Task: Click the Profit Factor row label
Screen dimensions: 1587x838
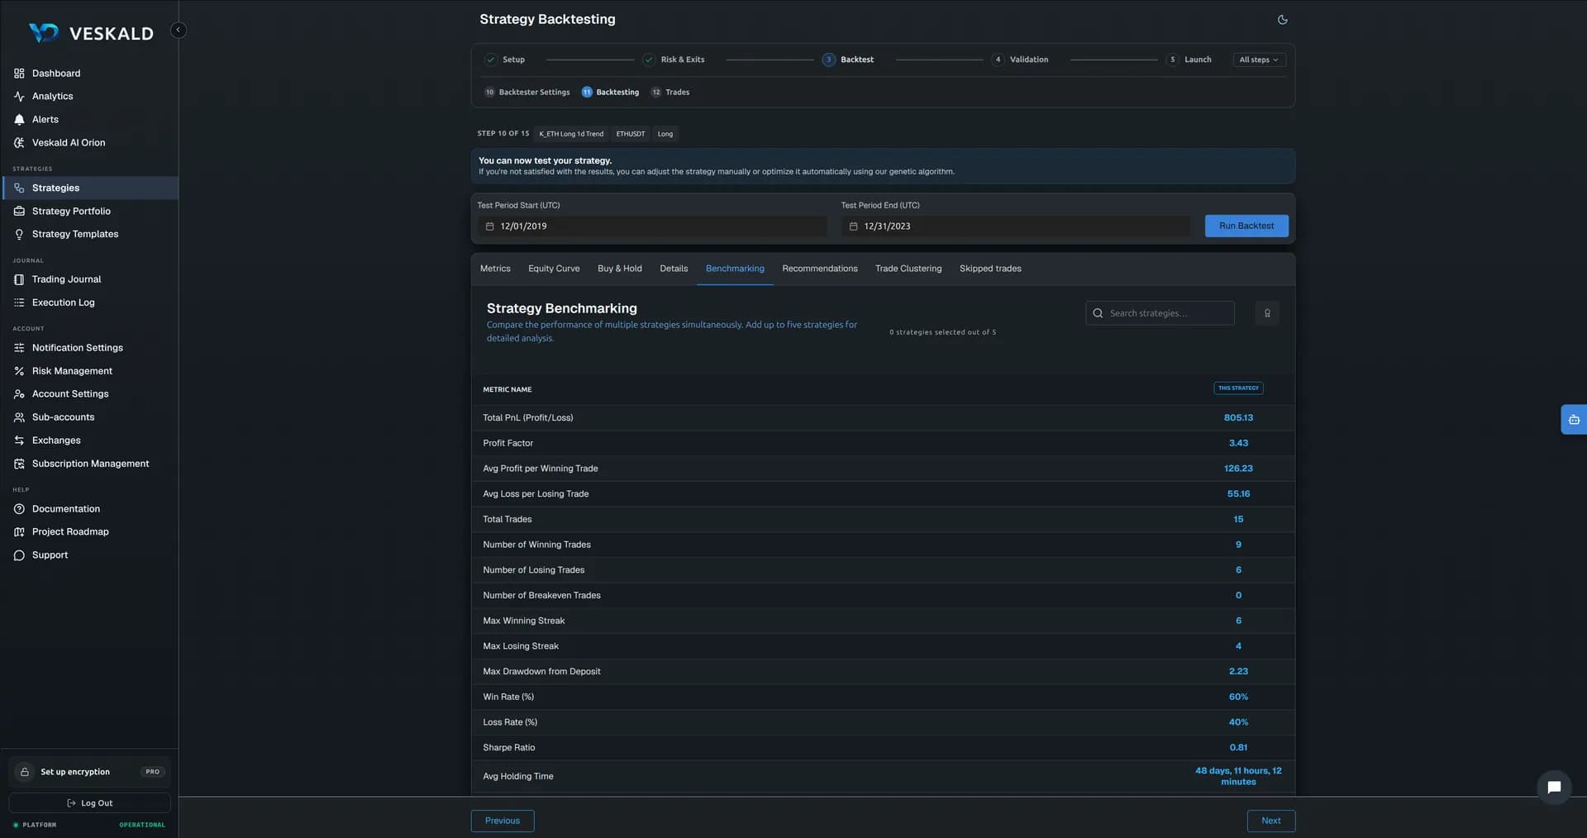Action: (508, 444)
